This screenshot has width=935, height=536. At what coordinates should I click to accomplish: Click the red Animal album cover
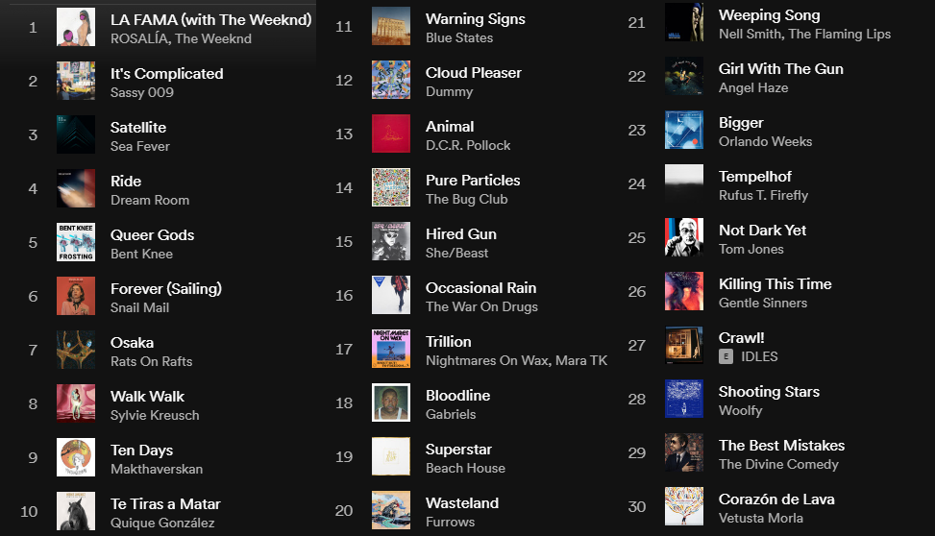point(391,134)
